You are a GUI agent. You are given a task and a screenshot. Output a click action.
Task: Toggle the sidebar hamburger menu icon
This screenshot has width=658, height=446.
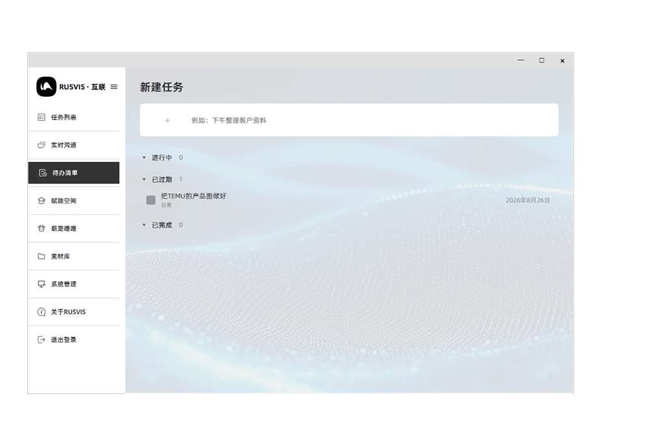[114, 87]
